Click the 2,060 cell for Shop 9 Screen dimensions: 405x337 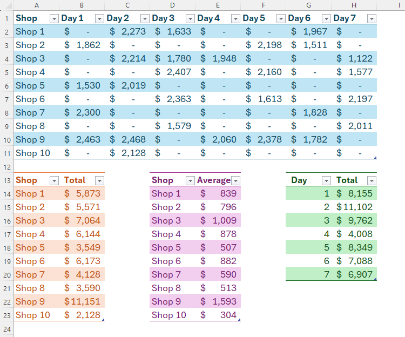pos(218,139)
